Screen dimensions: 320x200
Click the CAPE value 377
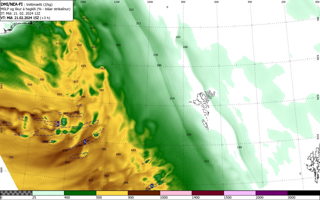tap(105, 24)
